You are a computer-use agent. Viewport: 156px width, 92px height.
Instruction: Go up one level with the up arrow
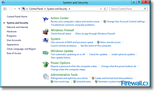[x=19, y=9]
